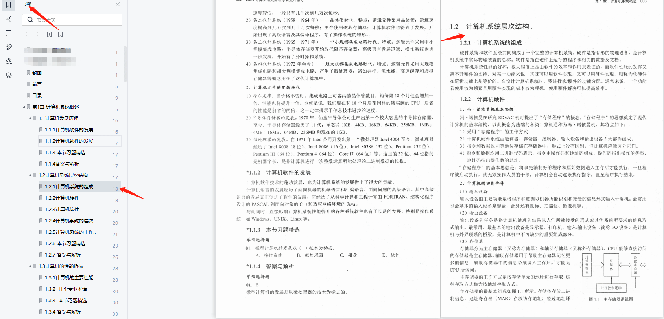Image resolution: width=664 pixels, height=319 pixels.
Task: Go to 1.2.6 本节习题精选 bookmark
Action: pos(65,244)
